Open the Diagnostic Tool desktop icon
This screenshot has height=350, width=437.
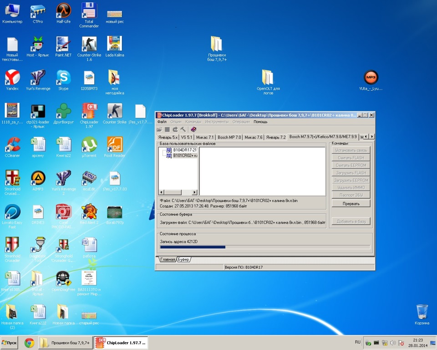point(38,249)
